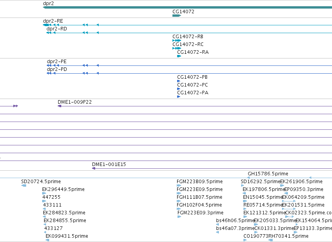This screenshot has height=242, width=332.
Task: Open the EK261906.5prime label
Action: (301, 182)
